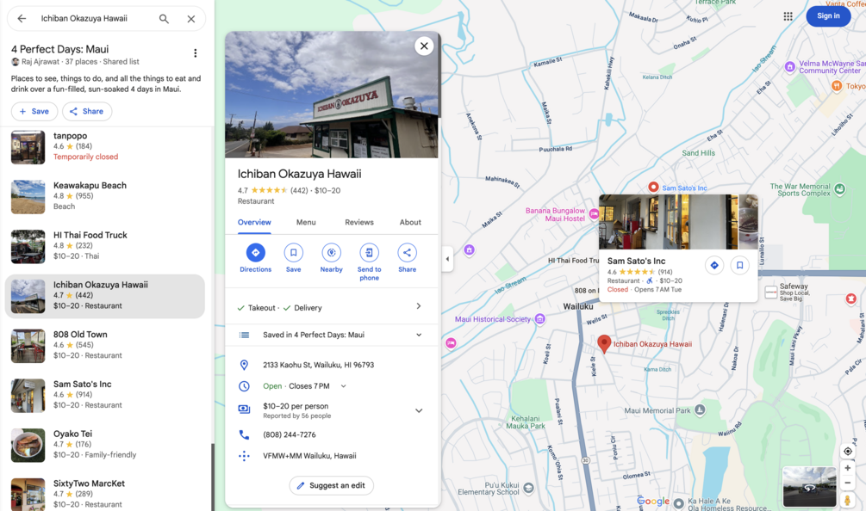The width and height of the screenshot is (866, 511).
Task: Open the list's three-dot options menu
Action: [x=195, y=53]
